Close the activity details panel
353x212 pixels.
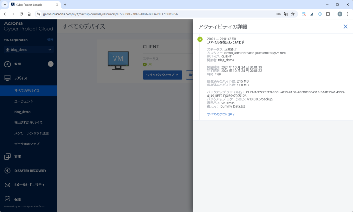coord(346,27)
